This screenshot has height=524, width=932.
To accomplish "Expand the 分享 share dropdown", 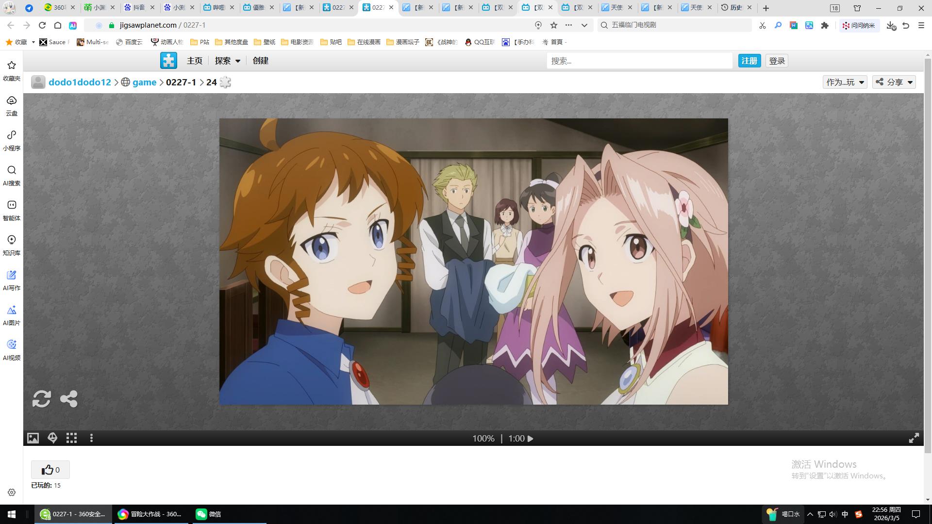I will (894, 82).
